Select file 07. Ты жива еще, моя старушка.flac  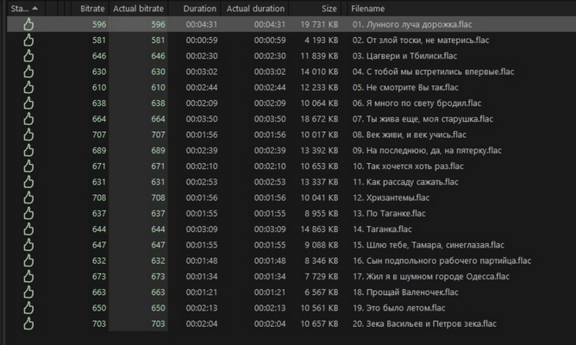(423, 119)
